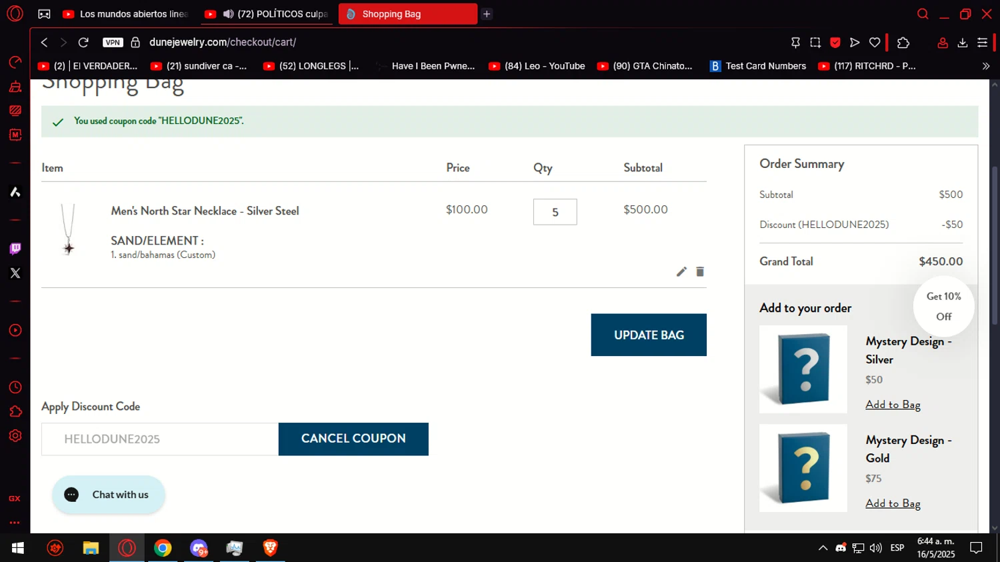This screenshot has height=562, width=1000.
Task: Open notification center icon
Action: point(976,548)
